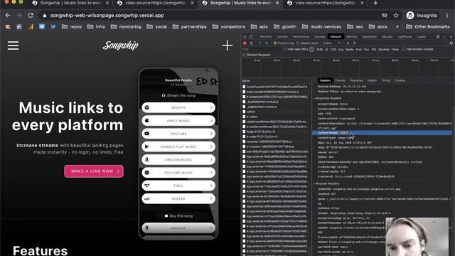The width and height of the screenshot is (455, 256).
Task: Click the Tidal button in phone mockup
Action: (178, 186)
